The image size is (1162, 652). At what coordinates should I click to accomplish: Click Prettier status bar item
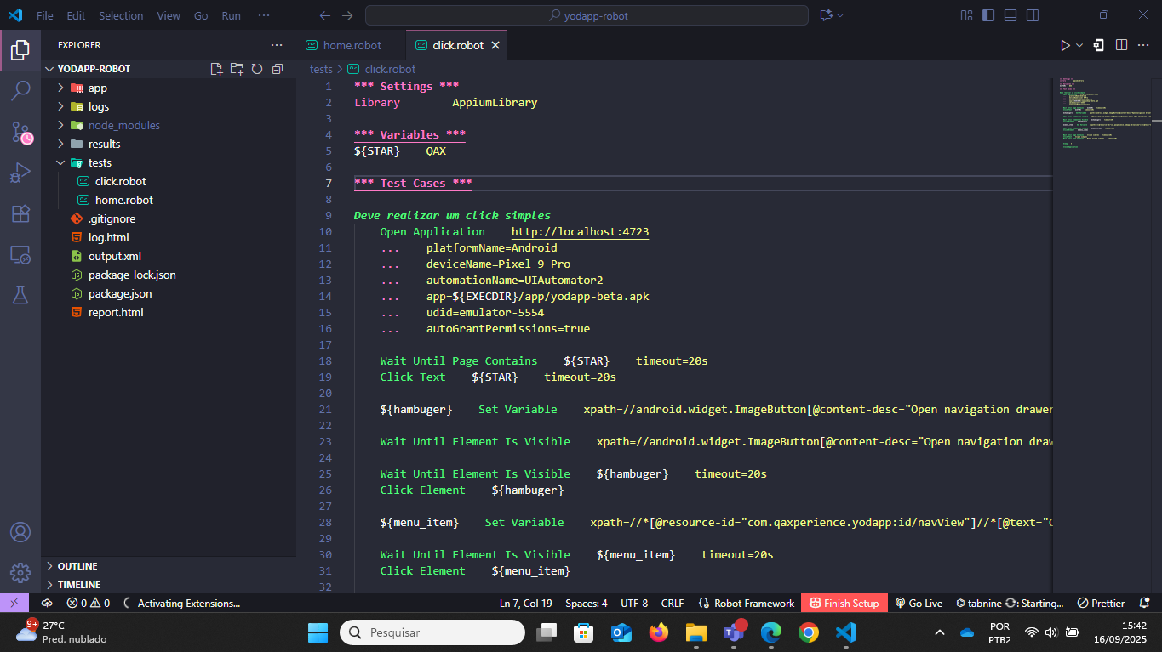(x=1101, y=603)
